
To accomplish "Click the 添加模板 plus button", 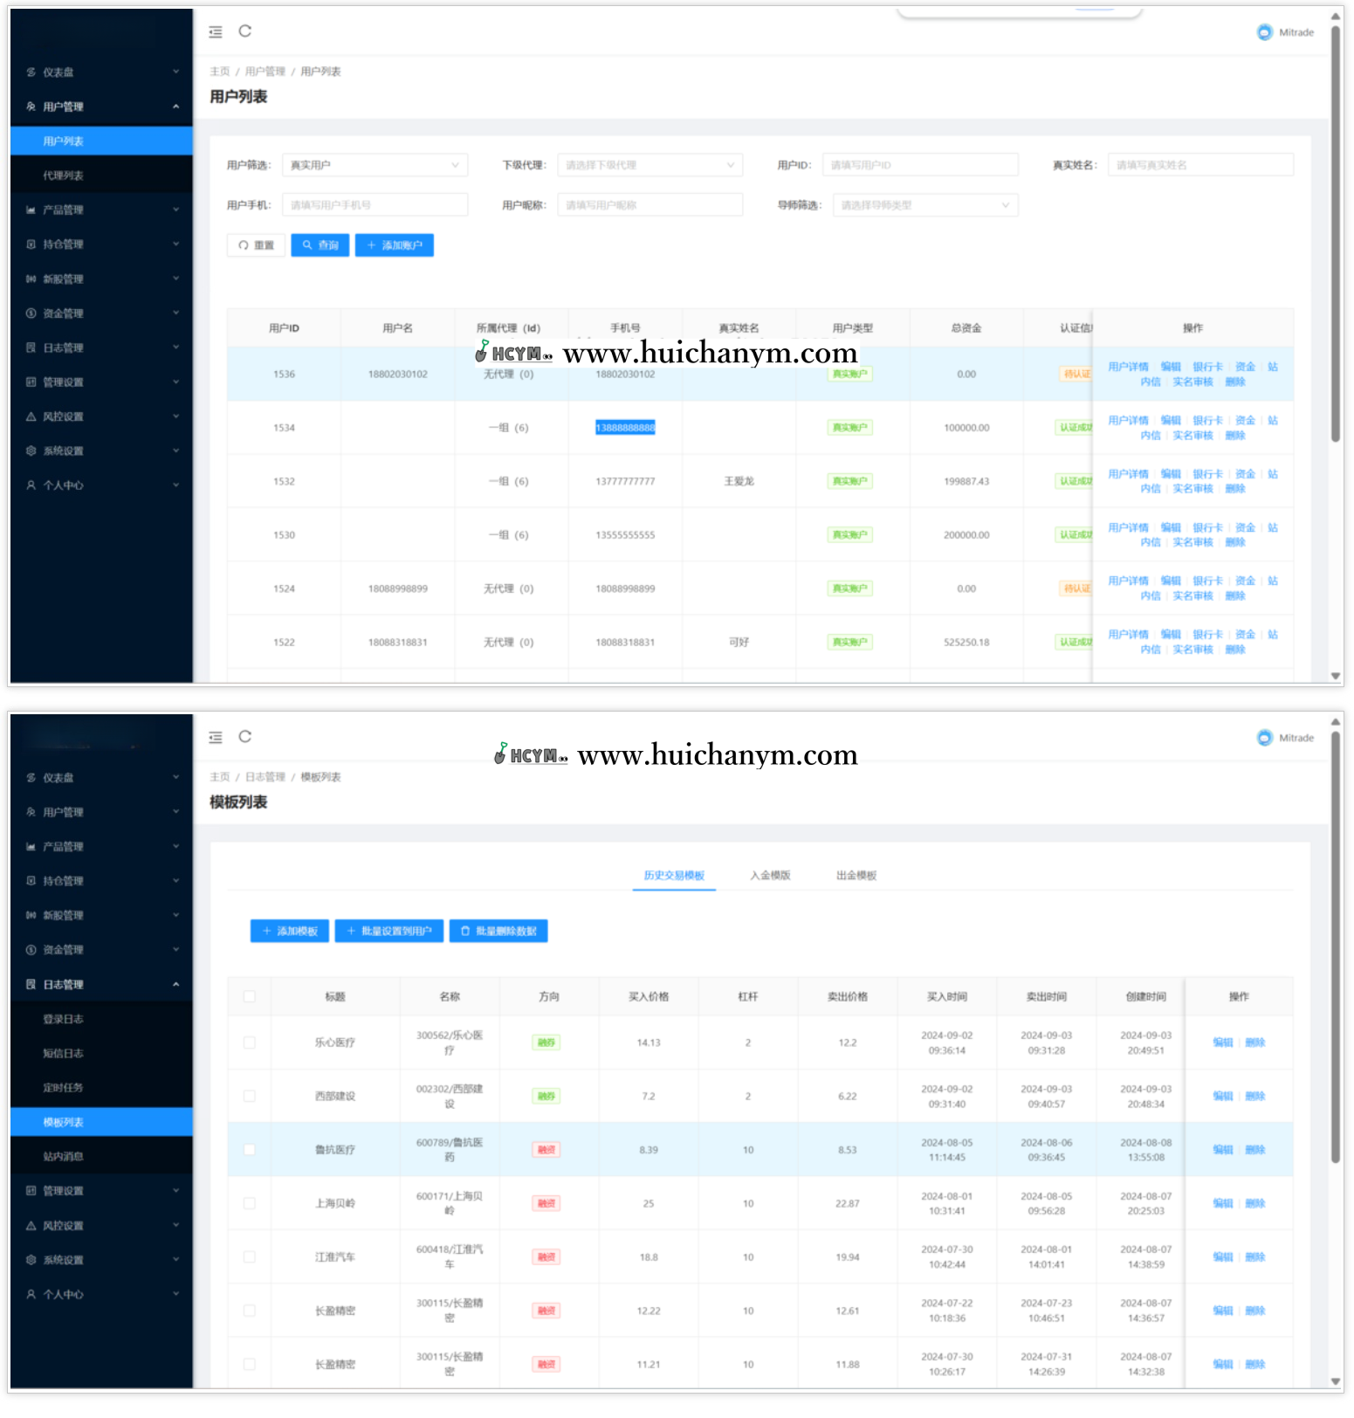I will pyautogui.click(x=290, y=932).
